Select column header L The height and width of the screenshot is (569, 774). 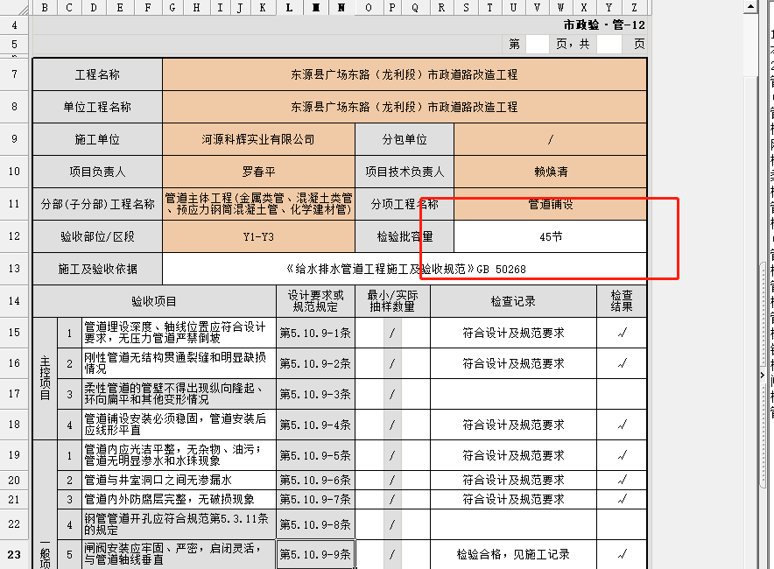(289, 7)
